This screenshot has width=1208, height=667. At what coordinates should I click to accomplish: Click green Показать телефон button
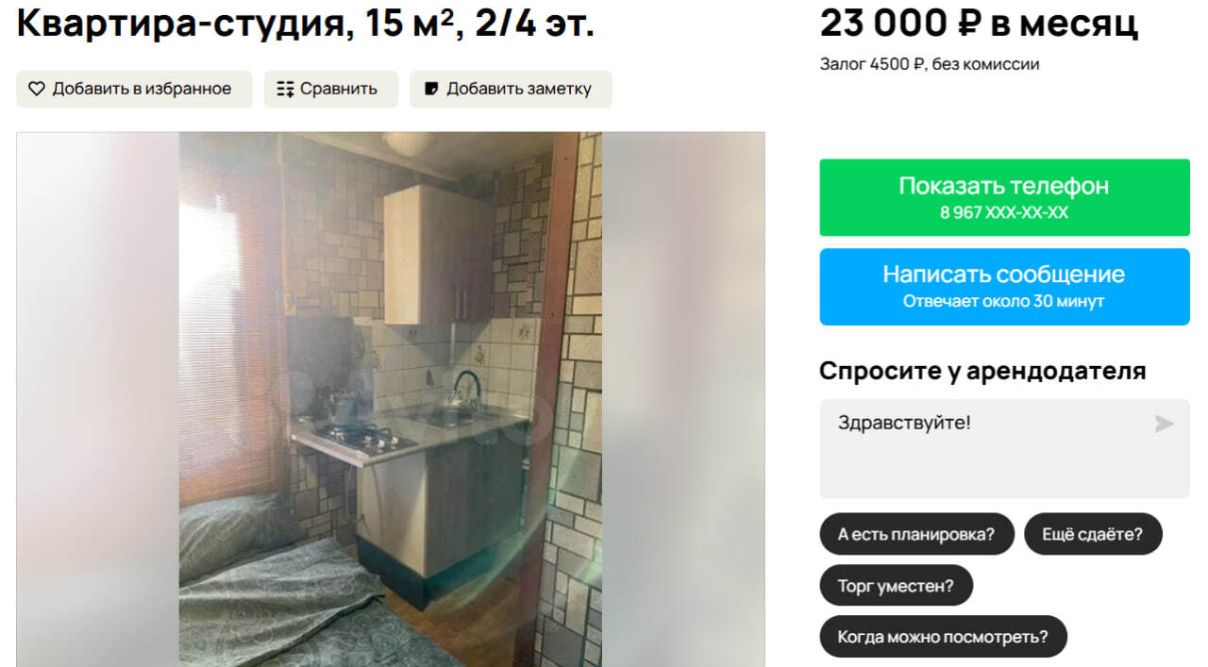1004,197
